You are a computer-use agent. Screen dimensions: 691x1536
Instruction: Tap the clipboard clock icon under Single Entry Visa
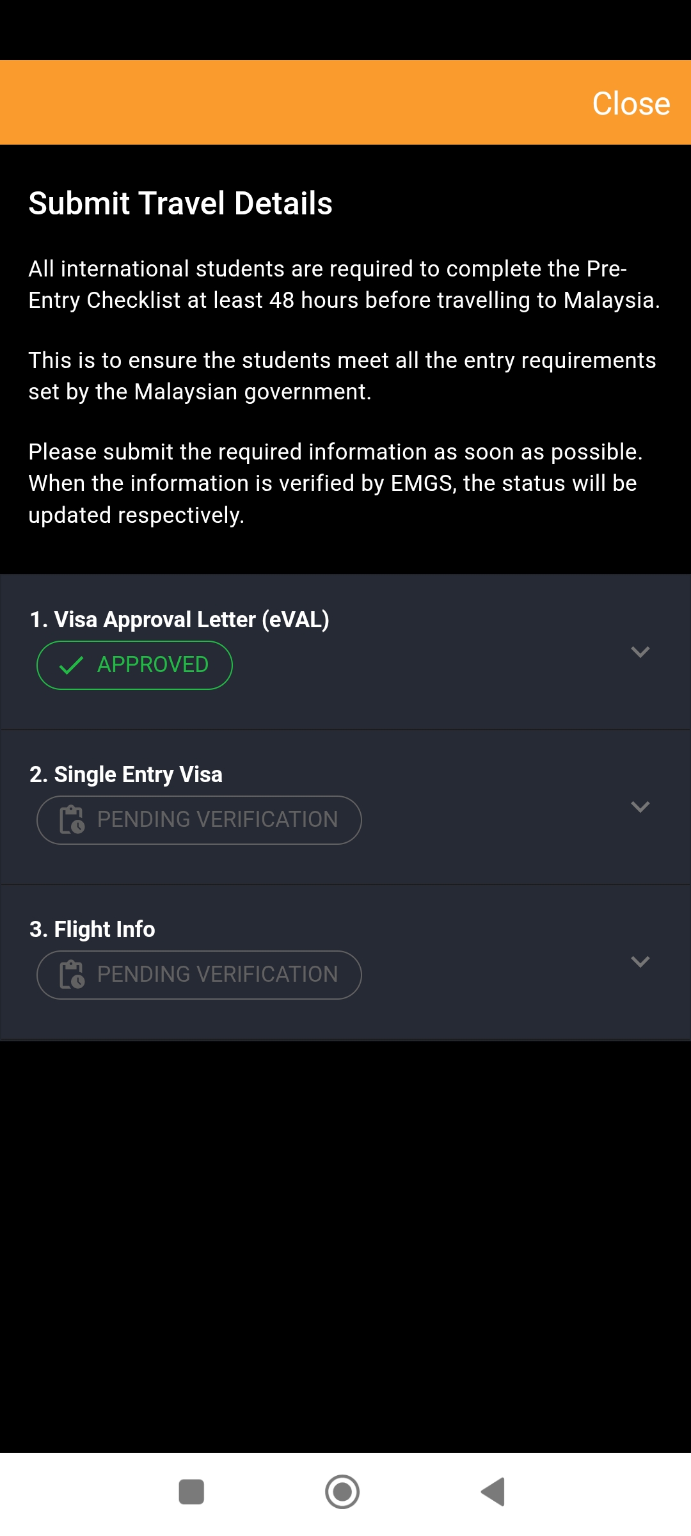click(72, 820)
